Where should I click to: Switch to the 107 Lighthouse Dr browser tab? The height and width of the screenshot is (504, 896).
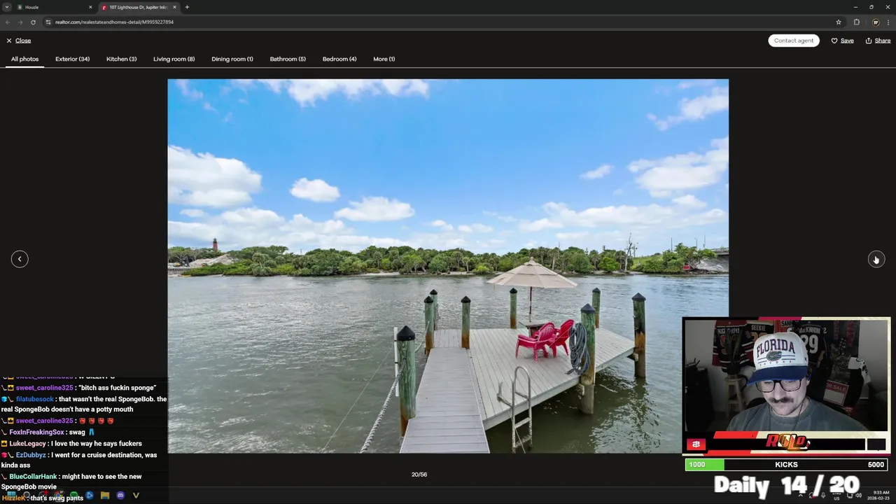139,7
